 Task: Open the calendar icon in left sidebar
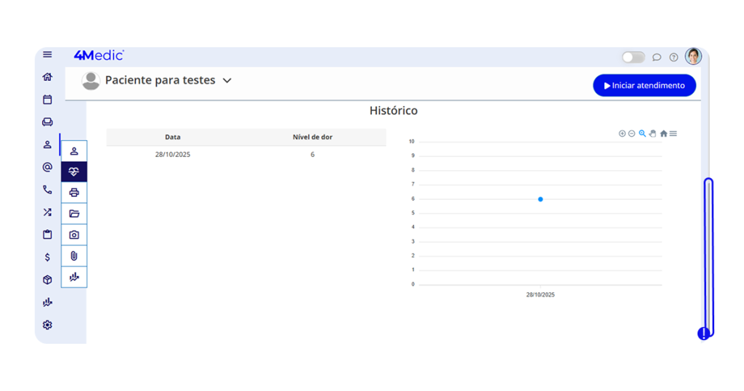(47, 100)
